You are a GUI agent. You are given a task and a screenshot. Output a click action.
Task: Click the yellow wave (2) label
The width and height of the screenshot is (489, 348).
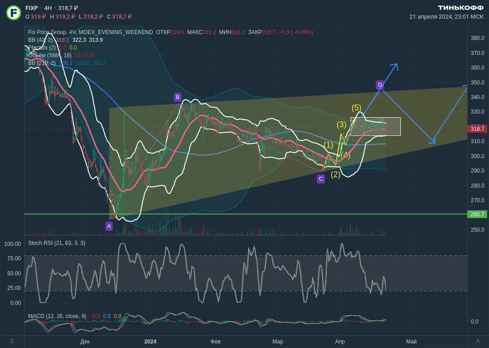point(335,174)
